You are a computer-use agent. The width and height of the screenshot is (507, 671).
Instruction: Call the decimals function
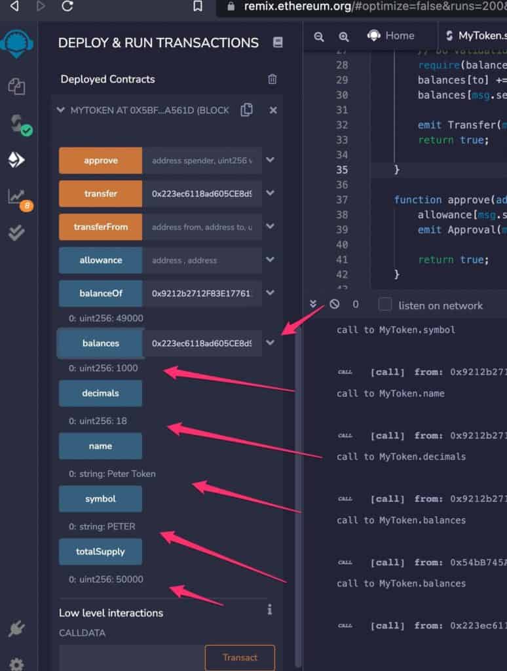pos(100,393)
